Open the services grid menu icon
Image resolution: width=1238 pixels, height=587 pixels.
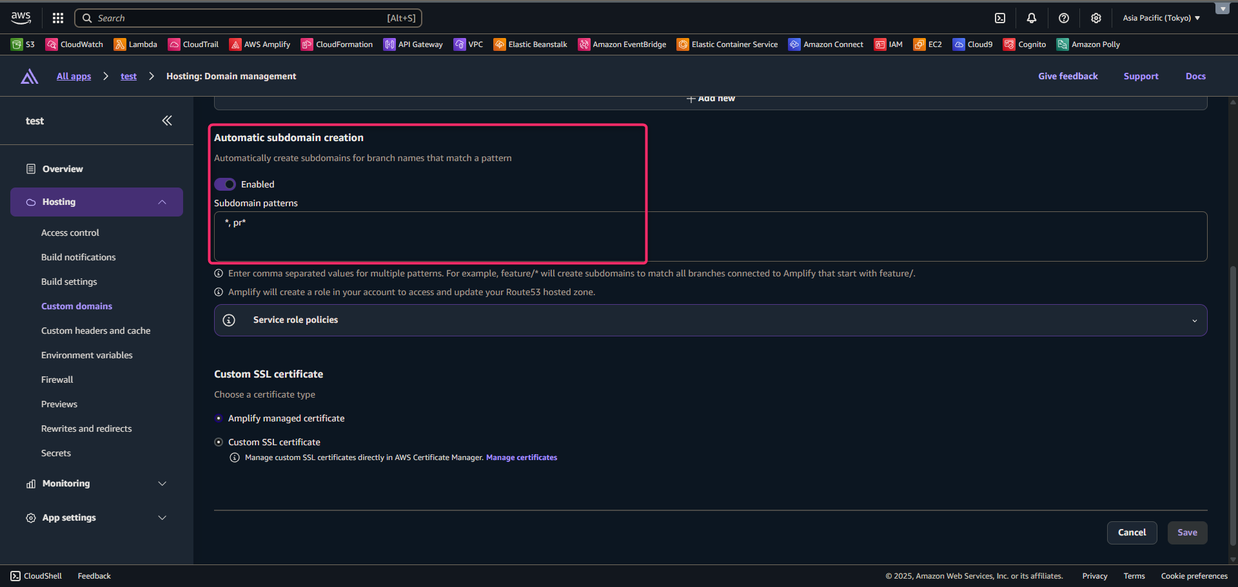tap(58, 18)
